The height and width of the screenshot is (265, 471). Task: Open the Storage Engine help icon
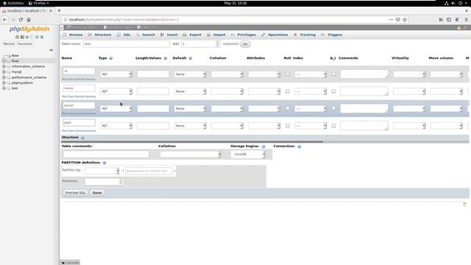263,146
